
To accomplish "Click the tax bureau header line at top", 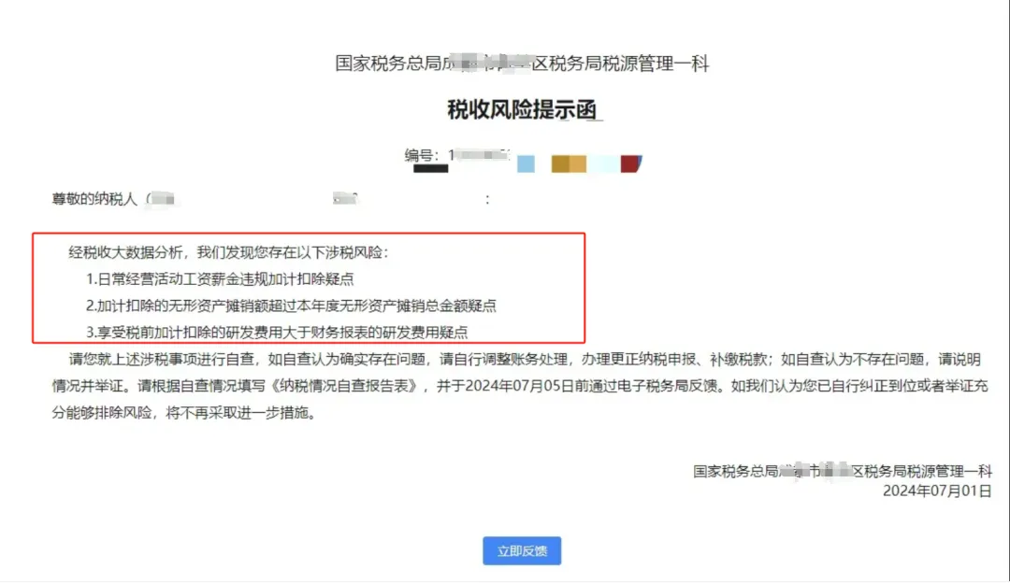I will click(x=523, y=63).
